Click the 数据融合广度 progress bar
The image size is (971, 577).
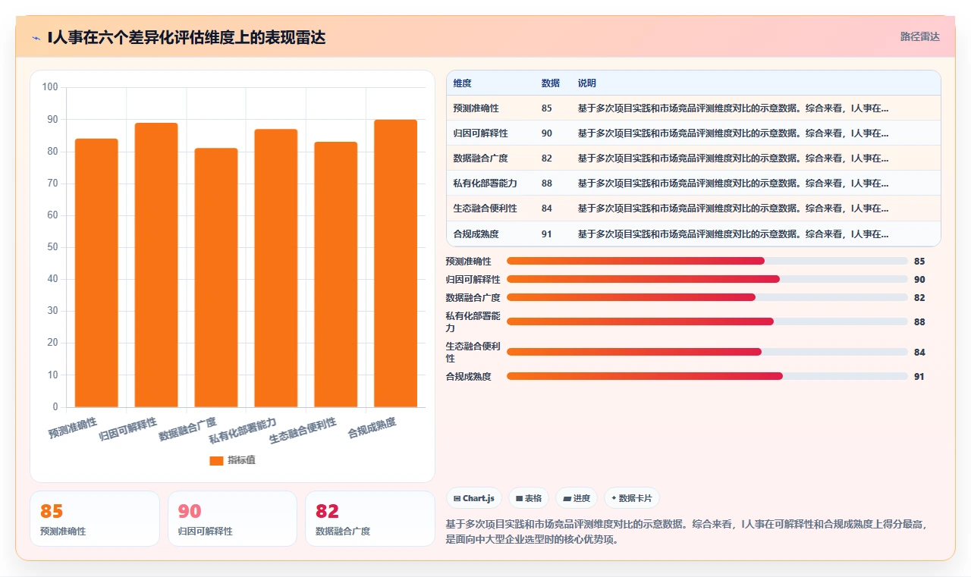[707, 297]
